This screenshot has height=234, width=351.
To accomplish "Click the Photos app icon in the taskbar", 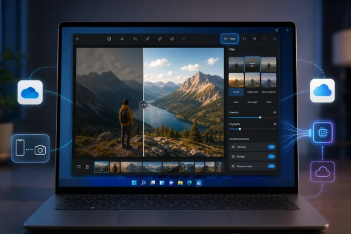I will [x=199, y=183].
